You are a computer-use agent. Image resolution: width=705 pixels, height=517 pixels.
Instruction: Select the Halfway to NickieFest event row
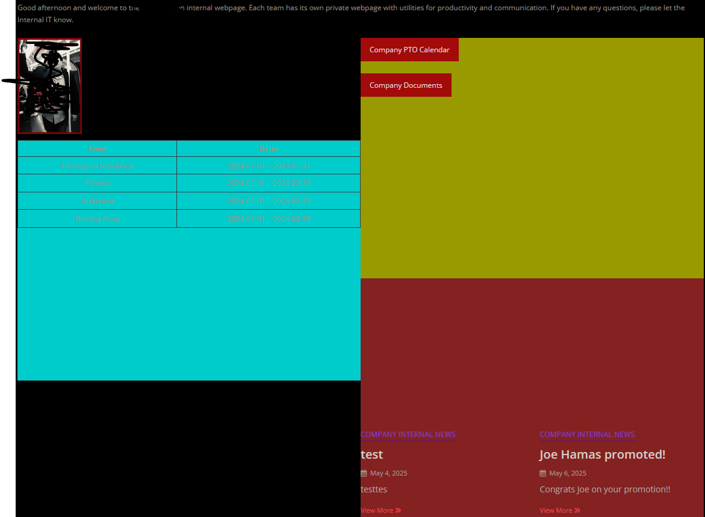189,165
